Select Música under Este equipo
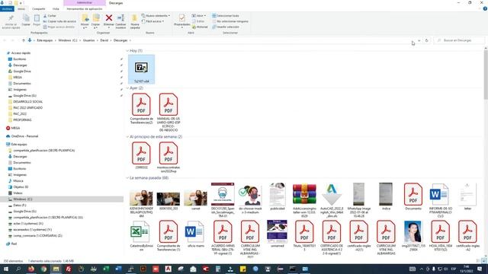 [18, 181]
